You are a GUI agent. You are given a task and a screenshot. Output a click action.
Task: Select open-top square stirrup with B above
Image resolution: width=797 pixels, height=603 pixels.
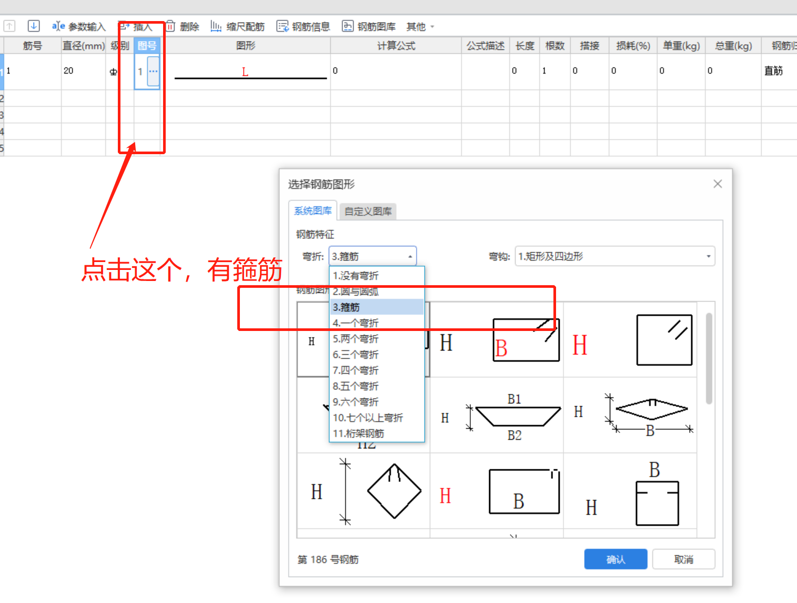(x=630, y=491)
